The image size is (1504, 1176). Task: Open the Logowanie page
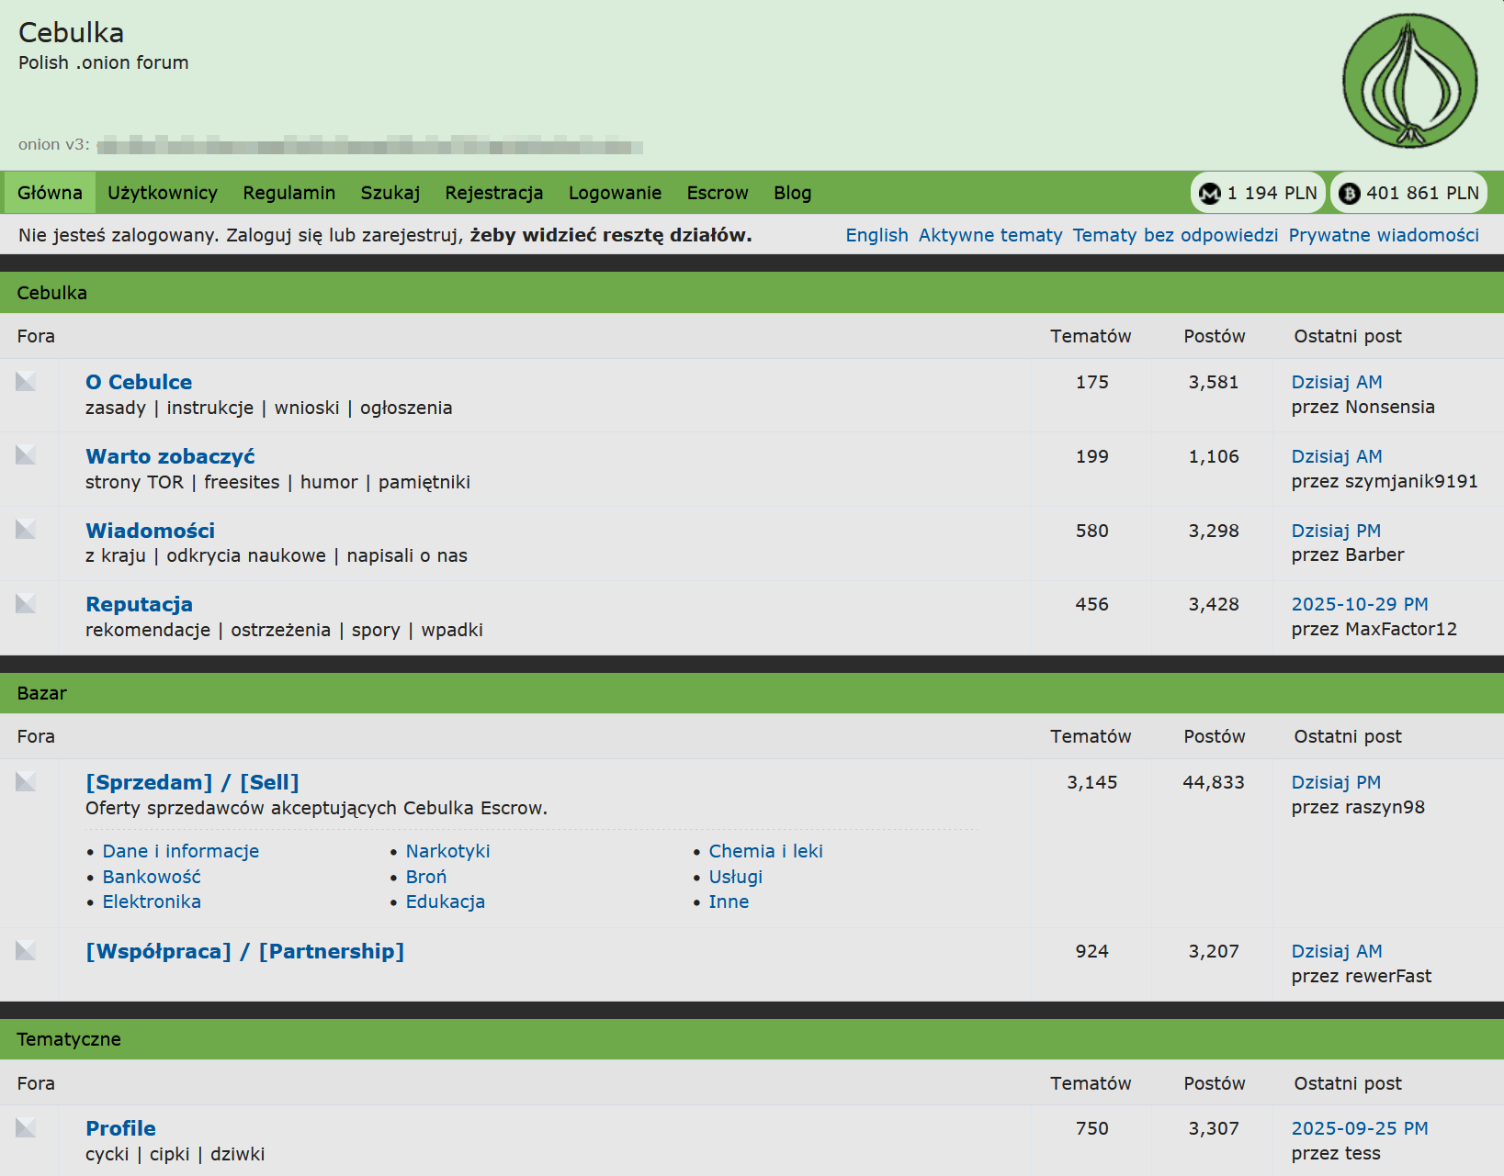point(615,193)
